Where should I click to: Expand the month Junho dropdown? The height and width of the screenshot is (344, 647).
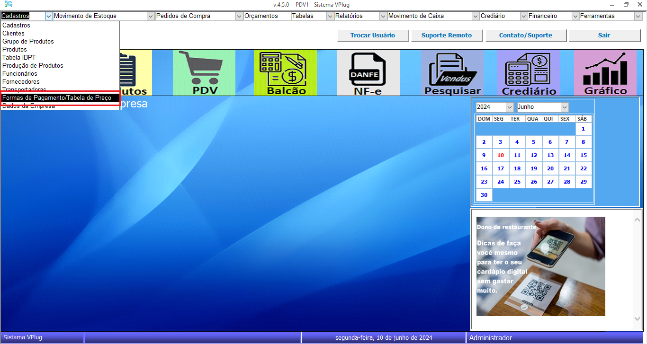pyautogui.click(x=564, y=107)
